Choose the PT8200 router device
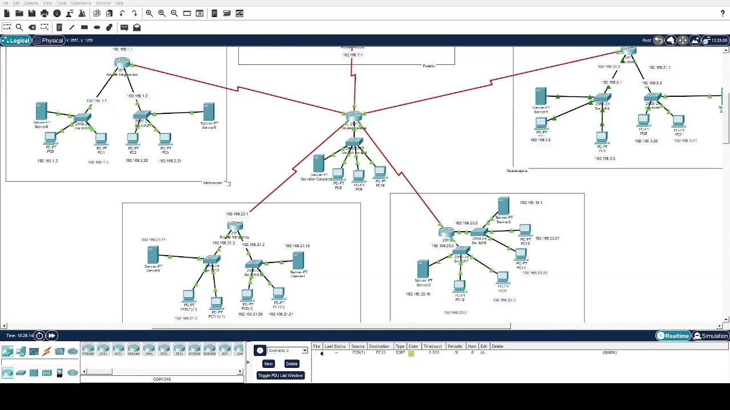 pyautogui.click(x=88, y=350)
